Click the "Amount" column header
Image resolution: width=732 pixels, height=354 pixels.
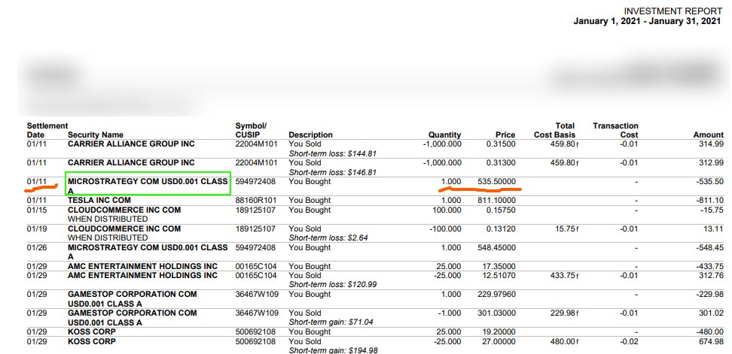coord(708,135)
